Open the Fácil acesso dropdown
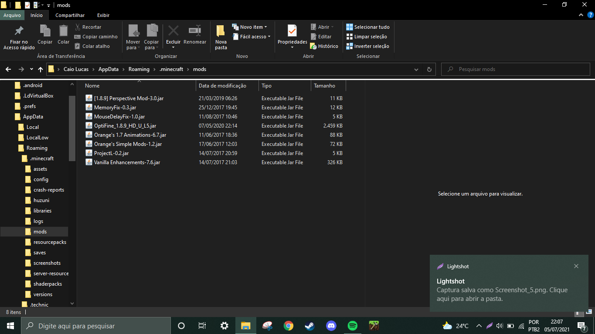595x334 pixels. tap(251, 37)
